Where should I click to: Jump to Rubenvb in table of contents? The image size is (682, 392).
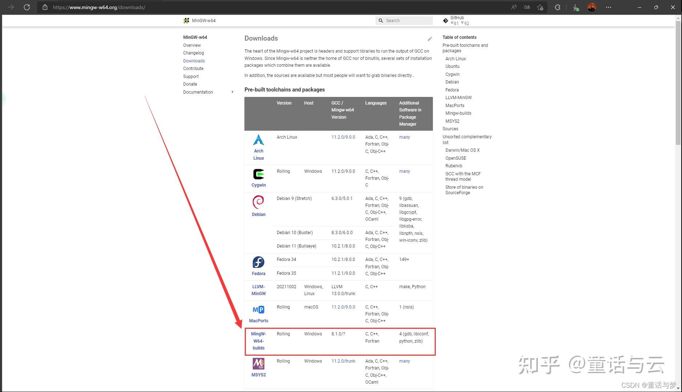point(454,166)
